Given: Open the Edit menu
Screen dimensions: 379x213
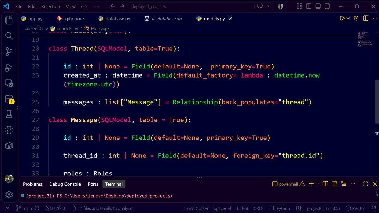Looking at the screenshot, I should (x=32, y=6).
